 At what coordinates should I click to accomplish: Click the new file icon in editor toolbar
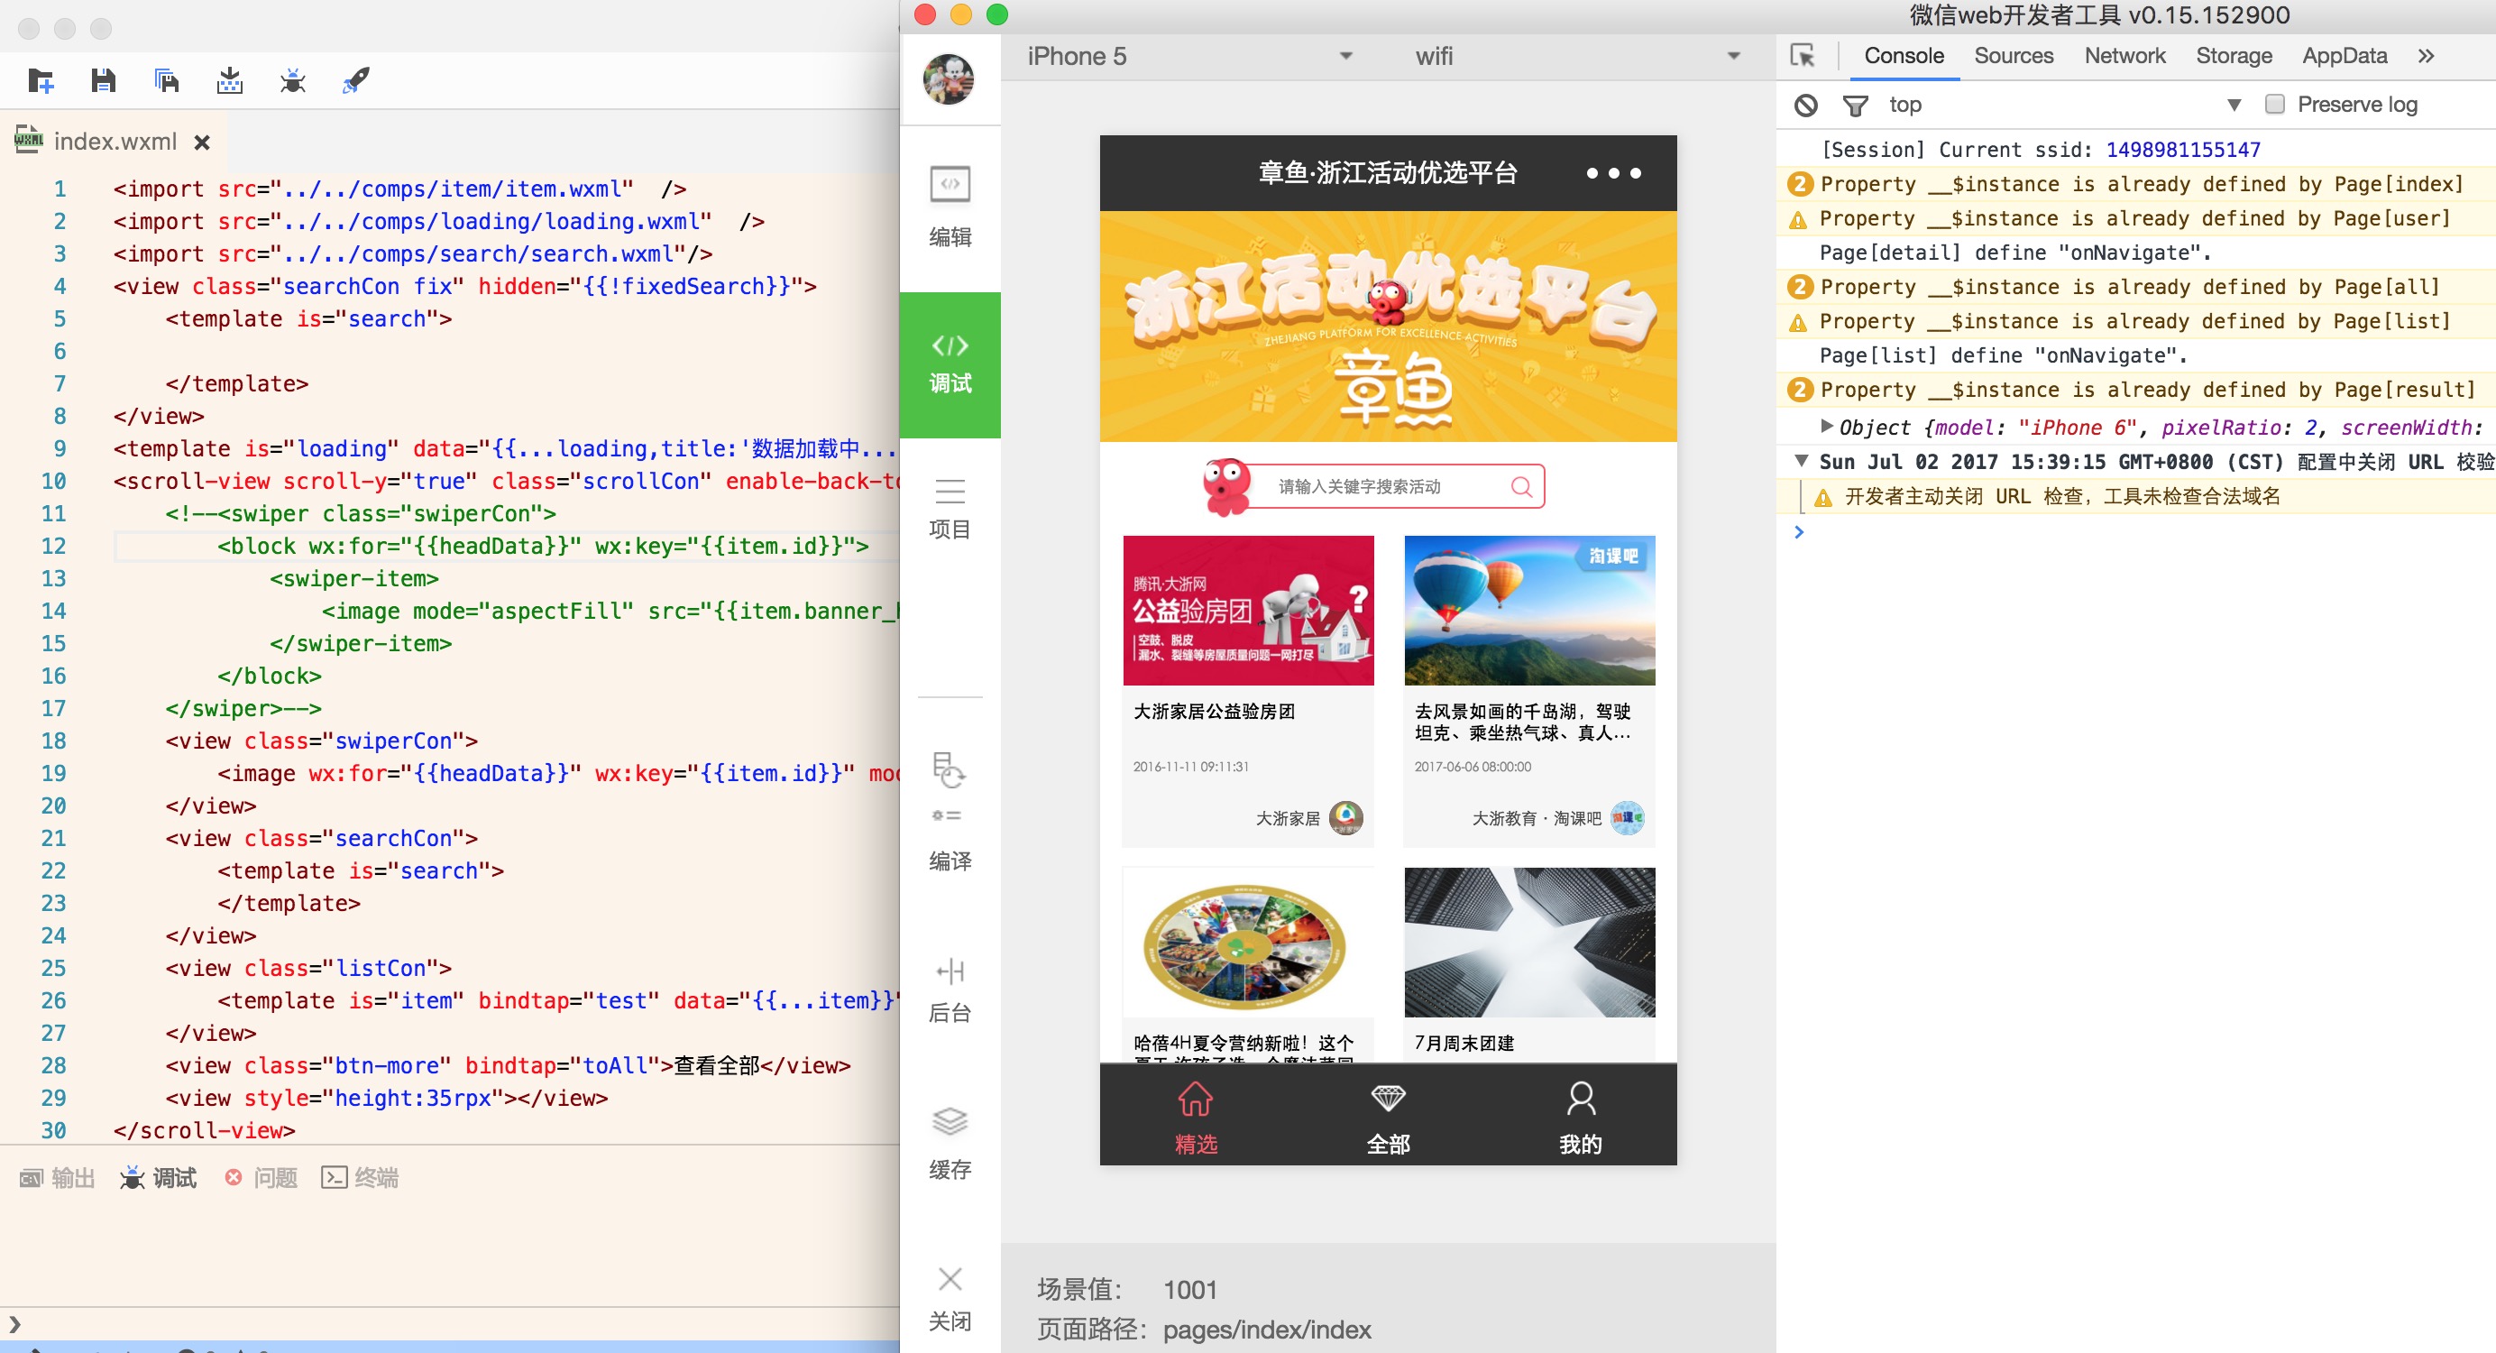click(41, 80)
